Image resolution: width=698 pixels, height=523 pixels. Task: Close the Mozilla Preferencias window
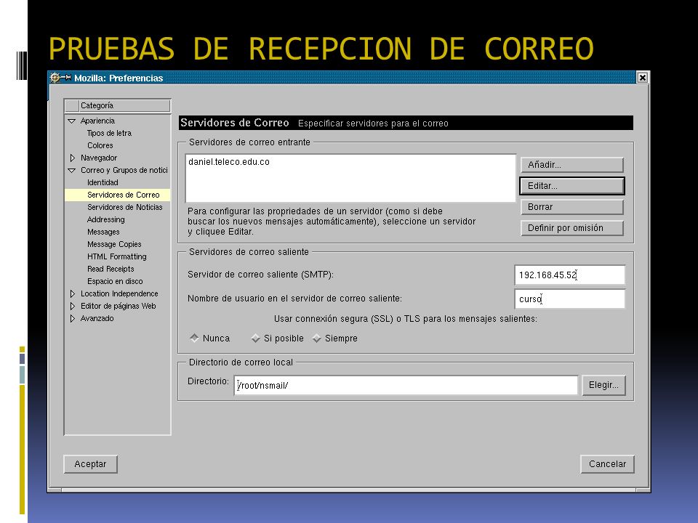[642, 78]
